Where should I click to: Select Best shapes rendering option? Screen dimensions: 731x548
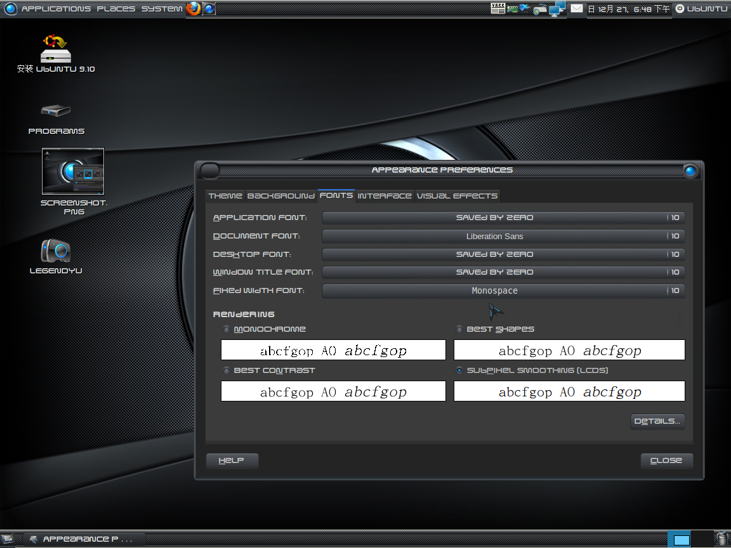[459, 329]
